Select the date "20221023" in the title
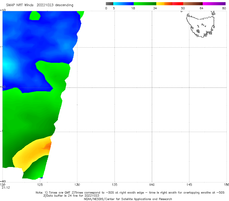 tap(45, 5)
